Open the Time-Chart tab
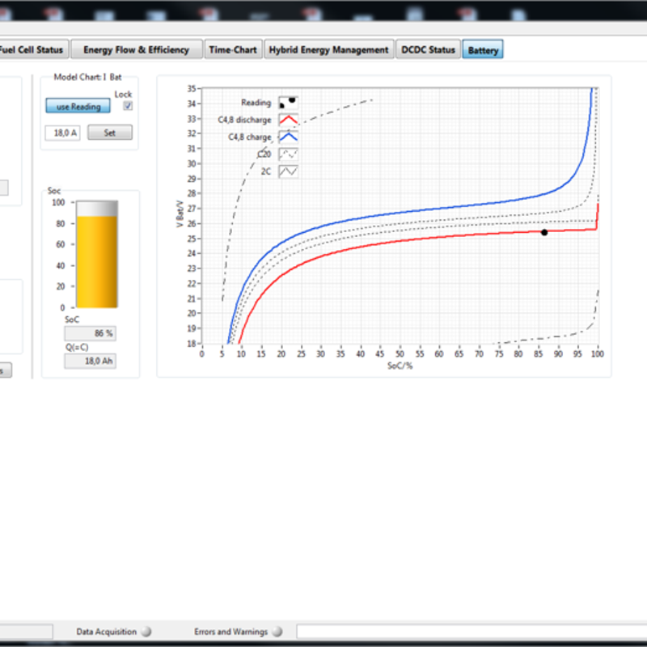The height and width of the screenshot is (647, 647). point(232,50)
